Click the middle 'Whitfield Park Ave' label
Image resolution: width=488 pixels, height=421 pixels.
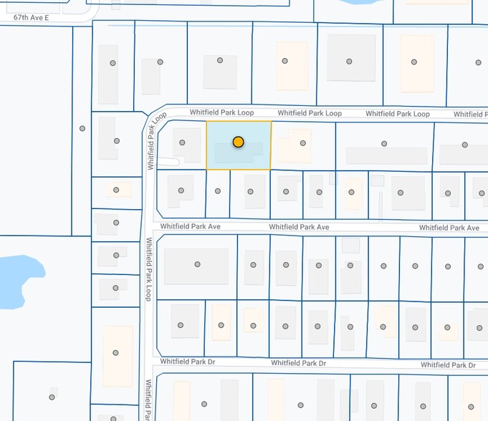pos(299,227)
